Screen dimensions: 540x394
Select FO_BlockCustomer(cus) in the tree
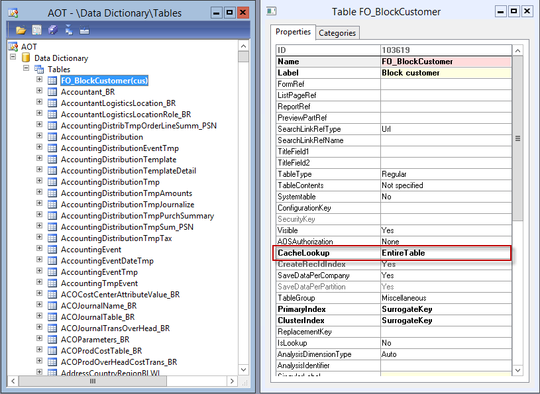click(x=104, y=81)
